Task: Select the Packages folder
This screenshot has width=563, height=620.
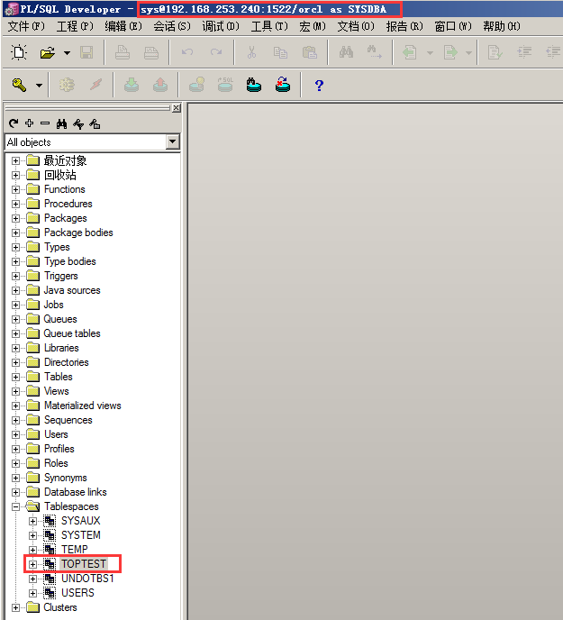Action: click(x=65, y=218)
